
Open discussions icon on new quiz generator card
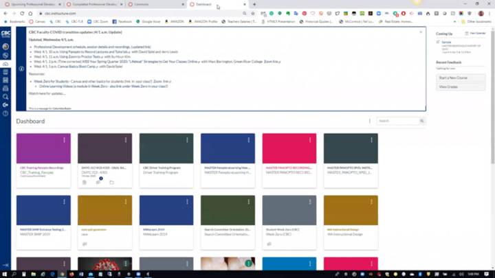[x=85, y=244]
